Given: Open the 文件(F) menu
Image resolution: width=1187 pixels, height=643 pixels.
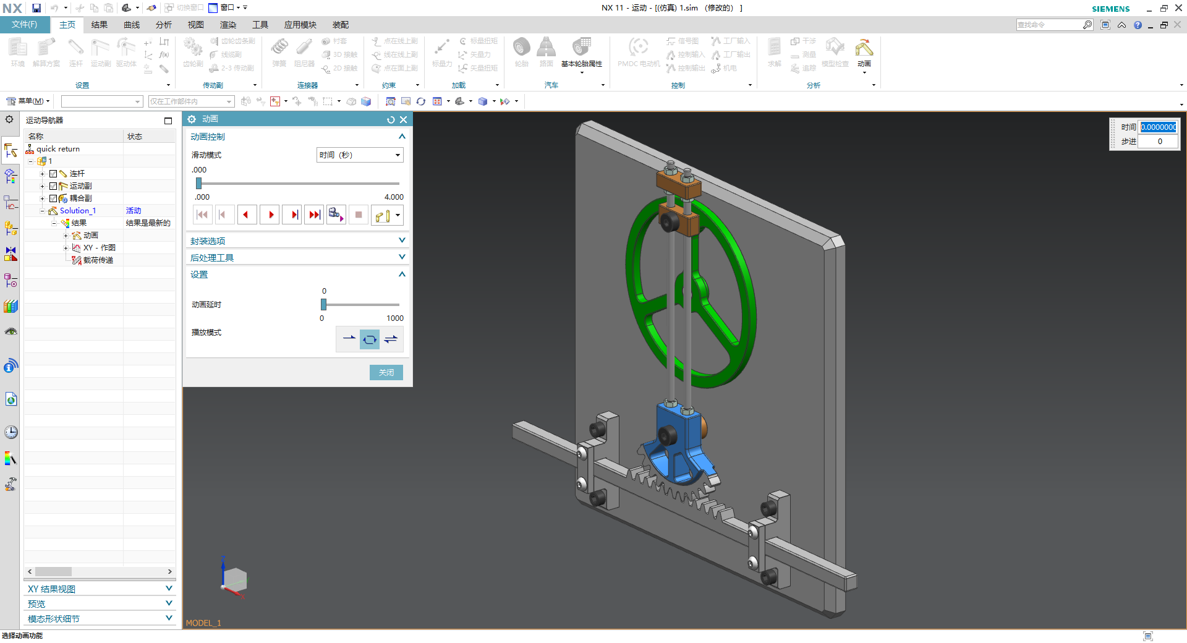Looking at the screenshot, I should (25, 25).
